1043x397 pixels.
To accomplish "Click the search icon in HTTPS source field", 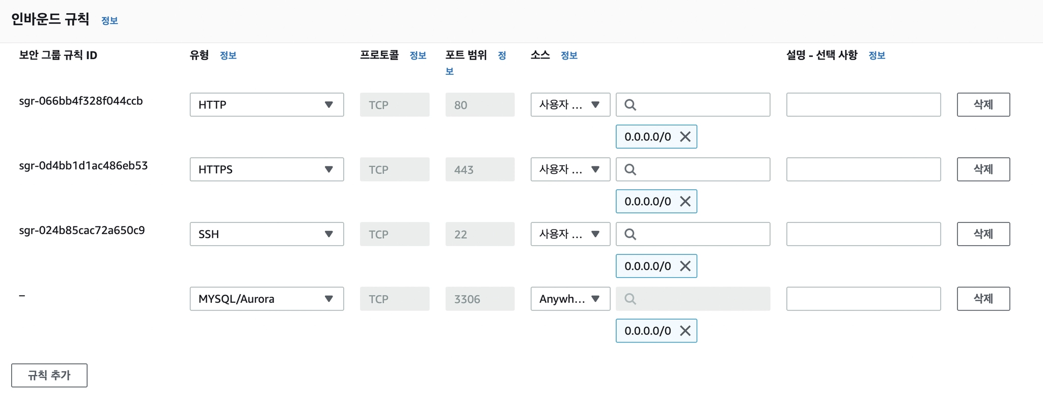I will pos(630,169).
